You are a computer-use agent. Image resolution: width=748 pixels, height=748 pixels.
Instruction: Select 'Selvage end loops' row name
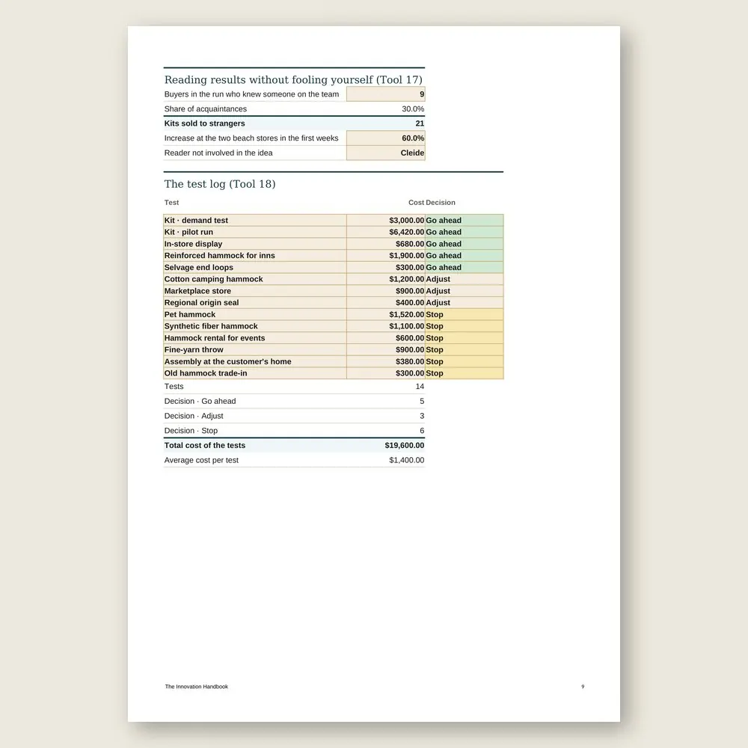[198, 267]
